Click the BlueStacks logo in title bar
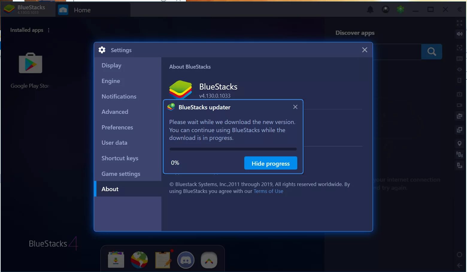This screenshot has width=467, height=272. pyautogui.click(x=9, y=9)
